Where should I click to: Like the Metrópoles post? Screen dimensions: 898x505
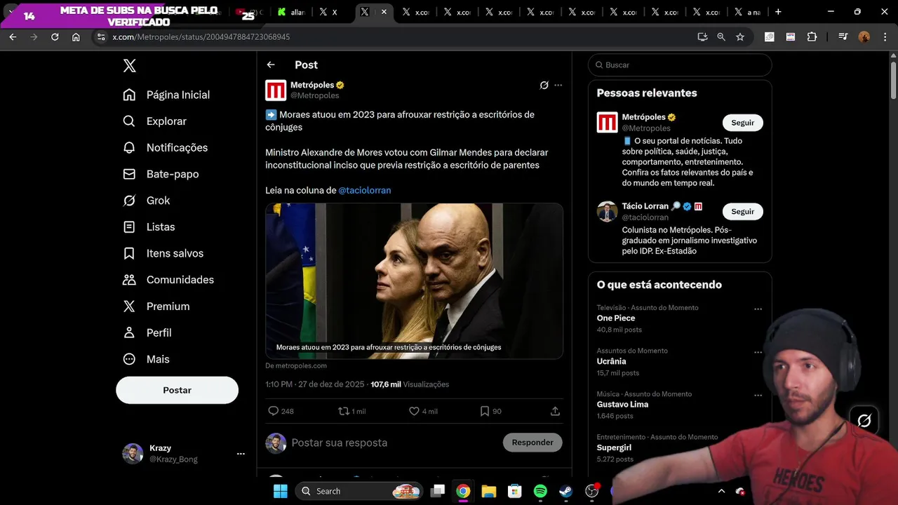pyautogui.click(x=414, y=411)
